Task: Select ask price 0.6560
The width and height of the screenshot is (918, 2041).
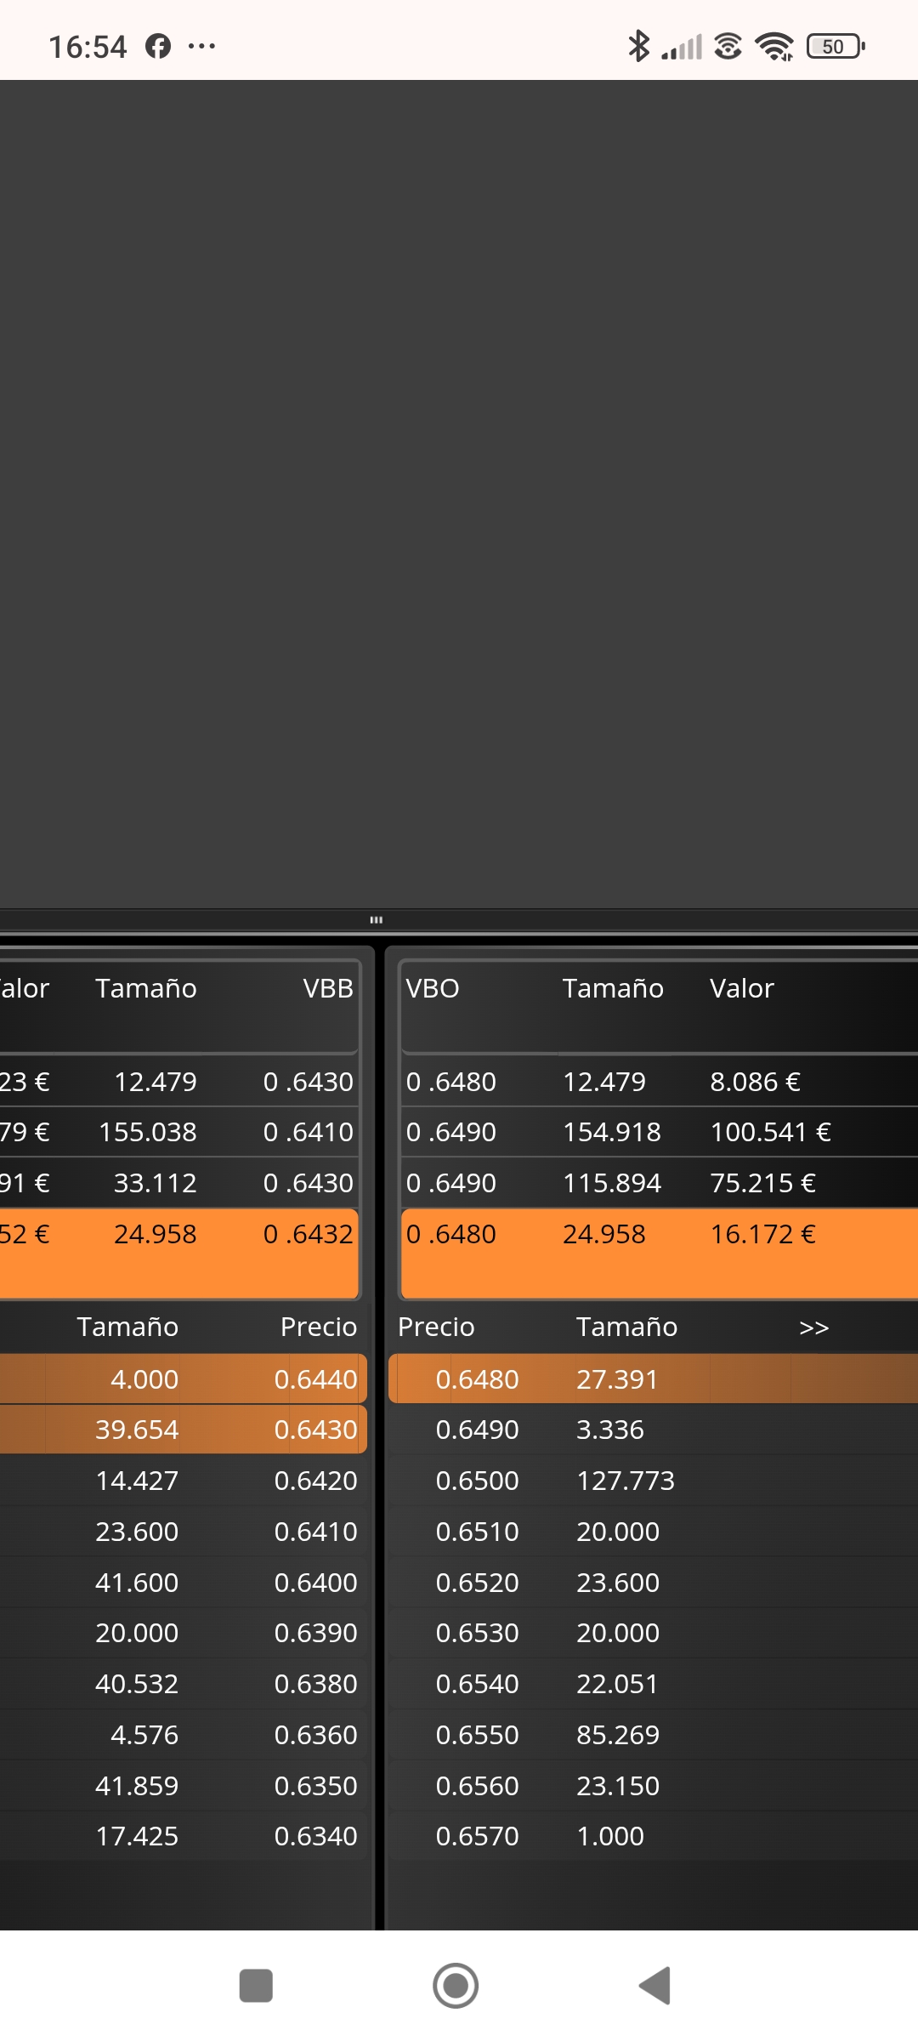Action: click(x=478, y=1786)
